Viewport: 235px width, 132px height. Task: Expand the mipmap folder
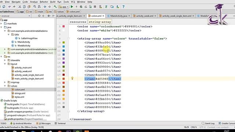[5, 82]
